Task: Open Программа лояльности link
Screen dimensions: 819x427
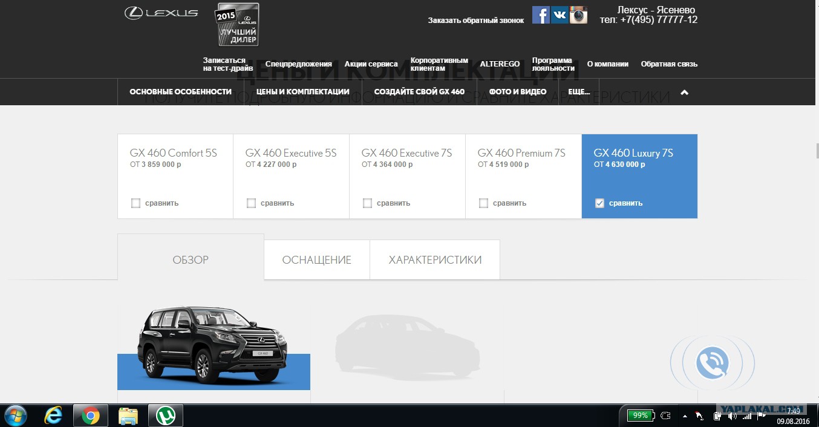Action: (553, 64)
